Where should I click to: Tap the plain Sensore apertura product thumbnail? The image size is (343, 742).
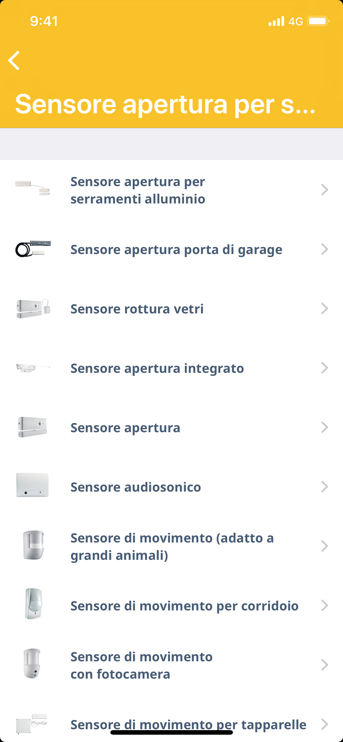[x=32, y=427]
